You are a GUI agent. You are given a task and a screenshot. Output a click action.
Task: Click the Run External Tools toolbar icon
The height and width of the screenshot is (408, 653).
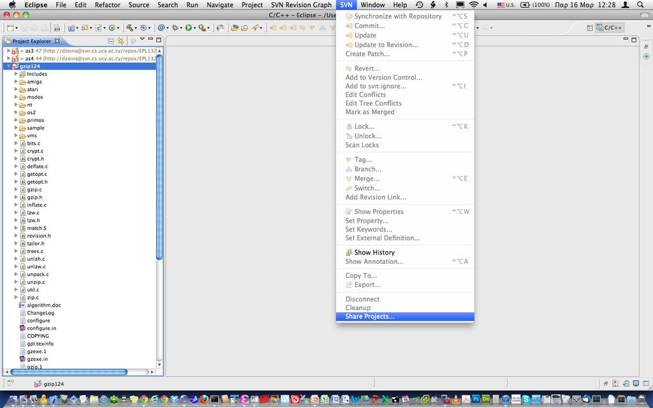click(x=202, y=28)
